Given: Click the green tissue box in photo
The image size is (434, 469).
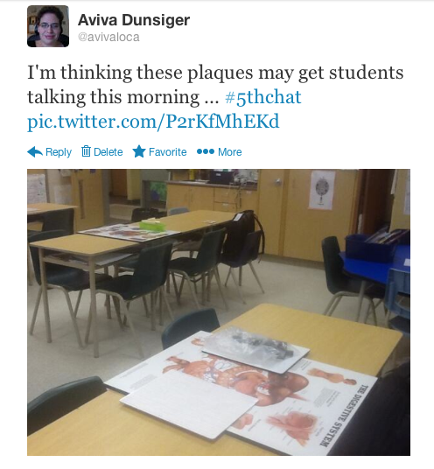Looking at the screenshot, I should pos(152,225).
